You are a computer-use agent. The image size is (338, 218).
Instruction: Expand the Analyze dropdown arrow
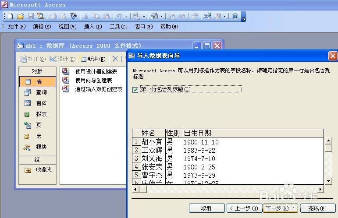pyautogui.click(x=162, y=16)
